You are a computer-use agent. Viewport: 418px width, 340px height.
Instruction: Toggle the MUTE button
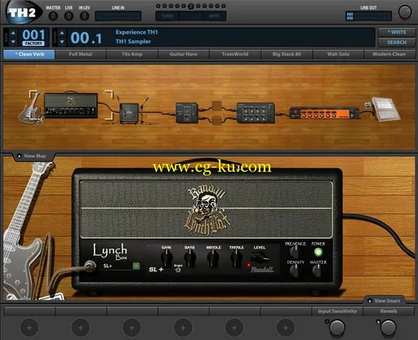tap(215, 16)
